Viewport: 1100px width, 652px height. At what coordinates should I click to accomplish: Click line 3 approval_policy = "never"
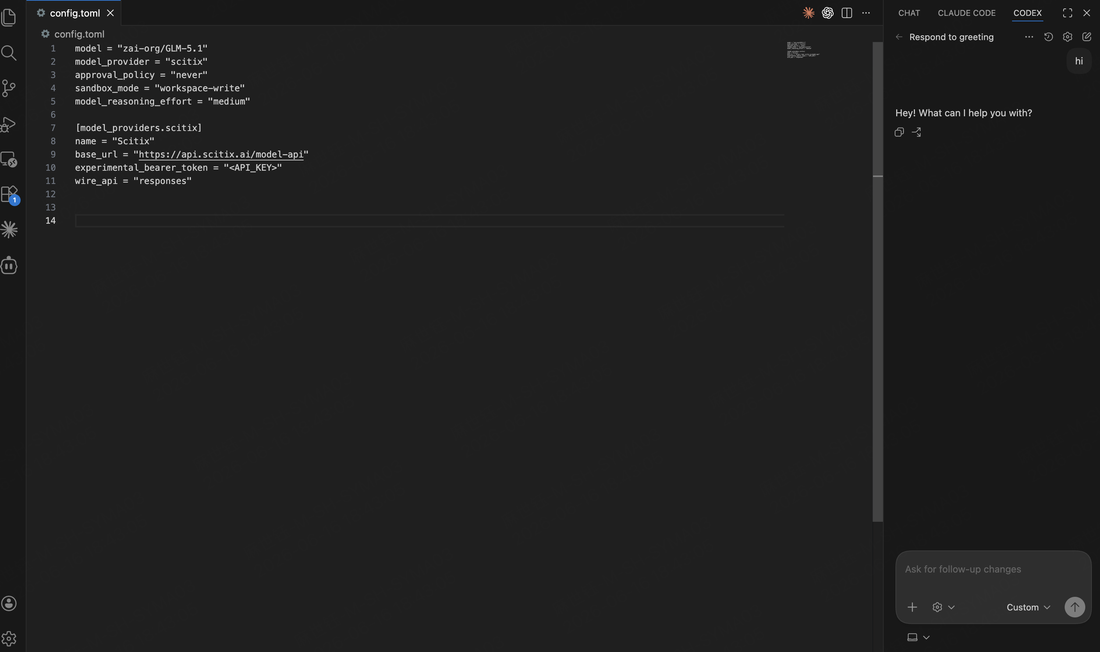pos(141,75)
